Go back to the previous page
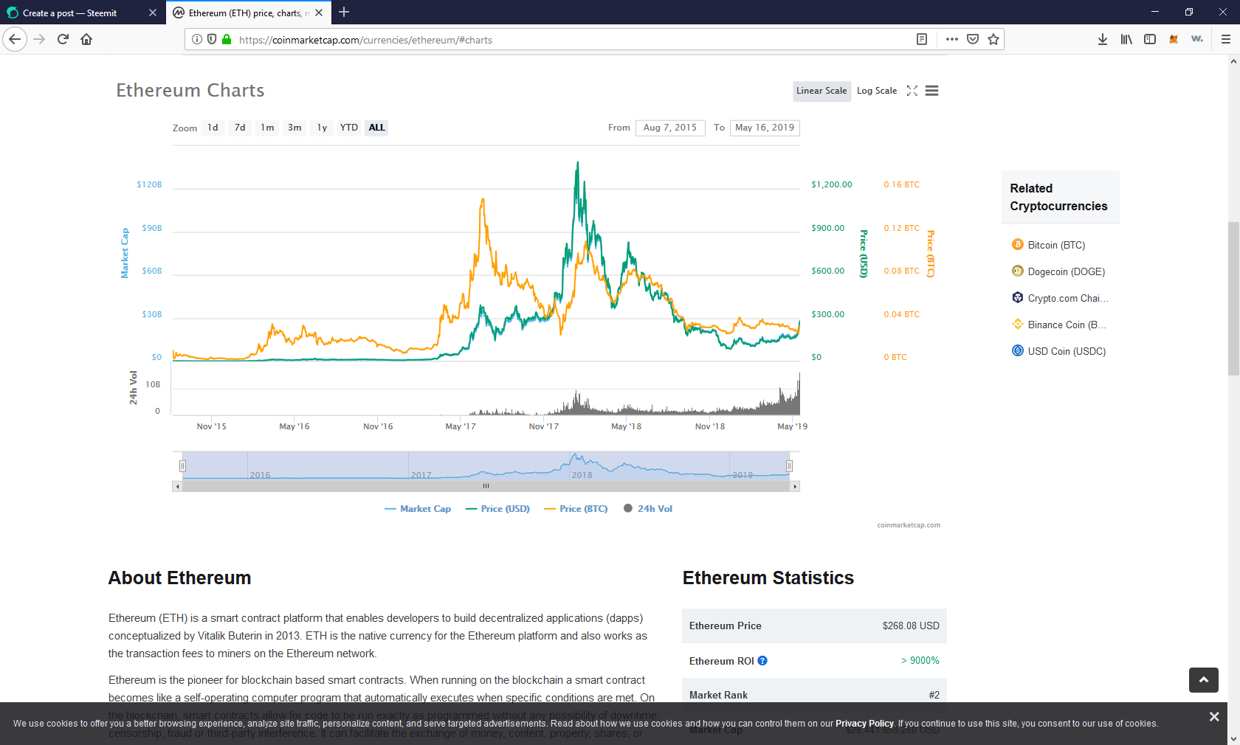 [x=15, y=39]
